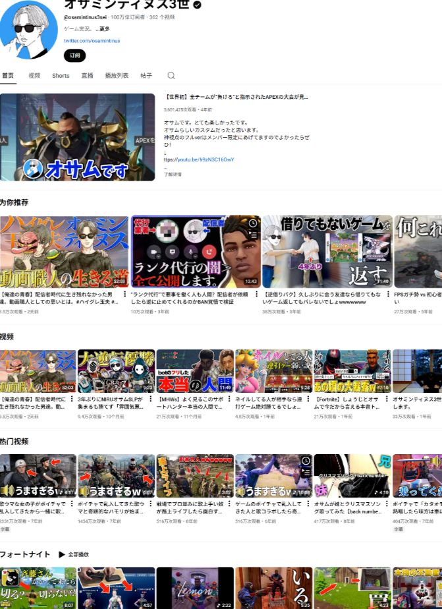The width and height of the screenshot is (442, 609).
Task: Open 本当の人間 11:49 thumbnail
Action: (195, 371)
